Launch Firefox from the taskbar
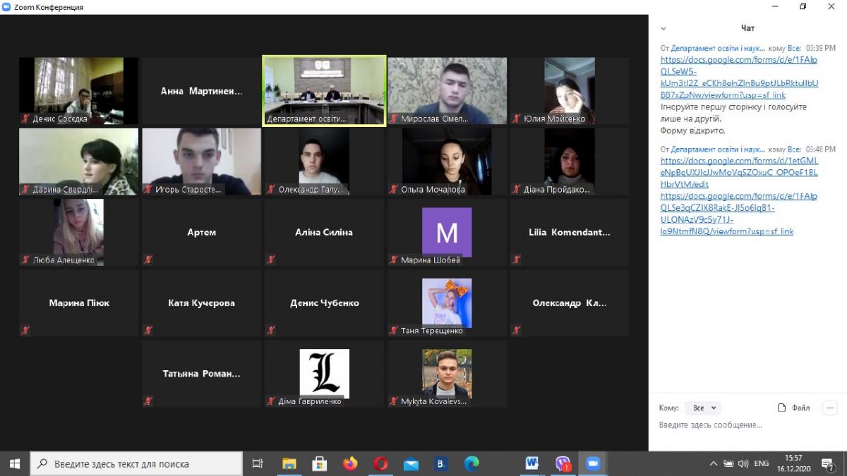This screenshot has width=847, height=476. click(x=350, y=463)
